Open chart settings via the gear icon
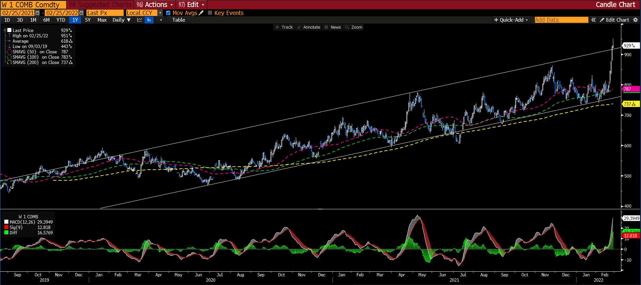This screenshot has width=641, height=285. point(635,20)
